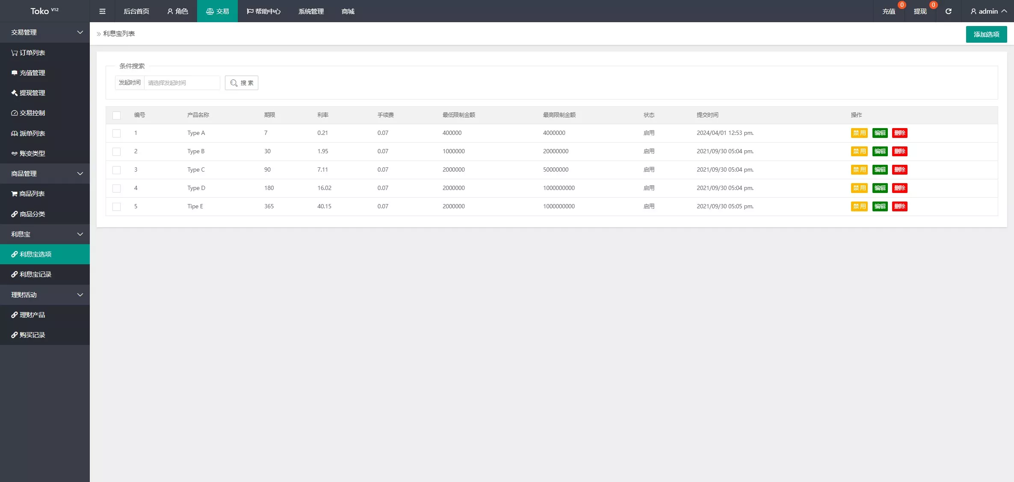Collapse the 商品管理 sidebar section
The height and width of the screenshot is (482, 1014).
coord(45,173)
